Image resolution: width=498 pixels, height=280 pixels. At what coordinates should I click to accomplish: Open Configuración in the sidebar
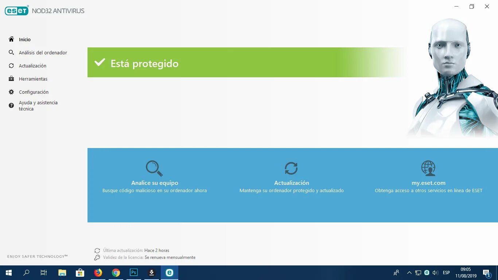pyautogui.click(x=34, y=92)
